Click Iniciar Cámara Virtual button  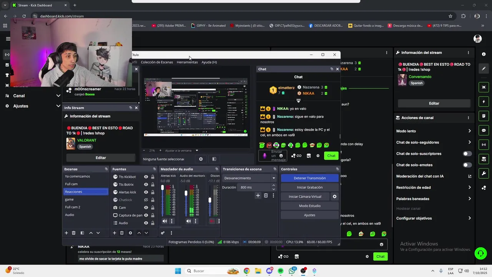click(x=305, y=197)
